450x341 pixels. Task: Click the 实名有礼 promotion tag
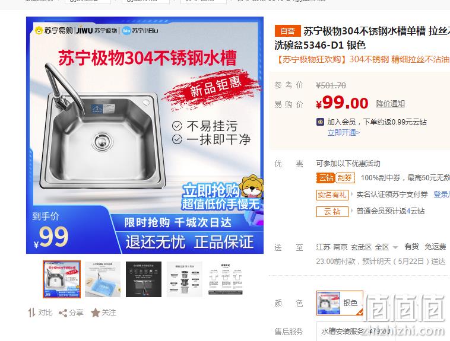pyautogui.click(x=332, y=195)
